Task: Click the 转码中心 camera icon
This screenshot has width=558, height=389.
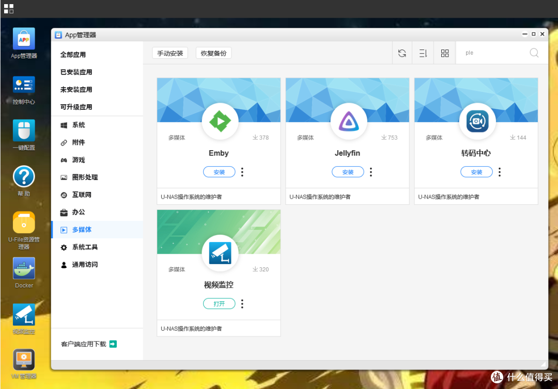Action: [x=476, y=121]
